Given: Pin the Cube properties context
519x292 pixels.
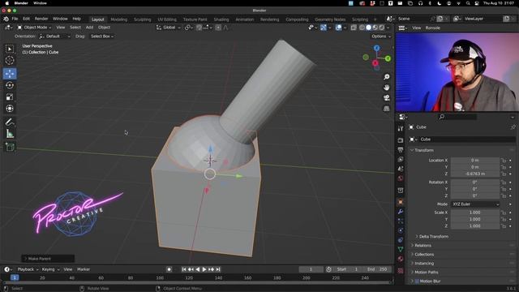Looking at the screenshot, I should point(513,127).
